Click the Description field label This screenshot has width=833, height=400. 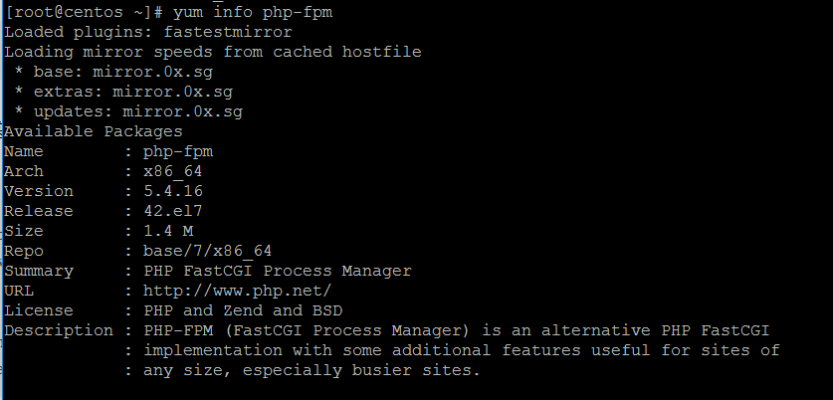click(x=59, y=330)
